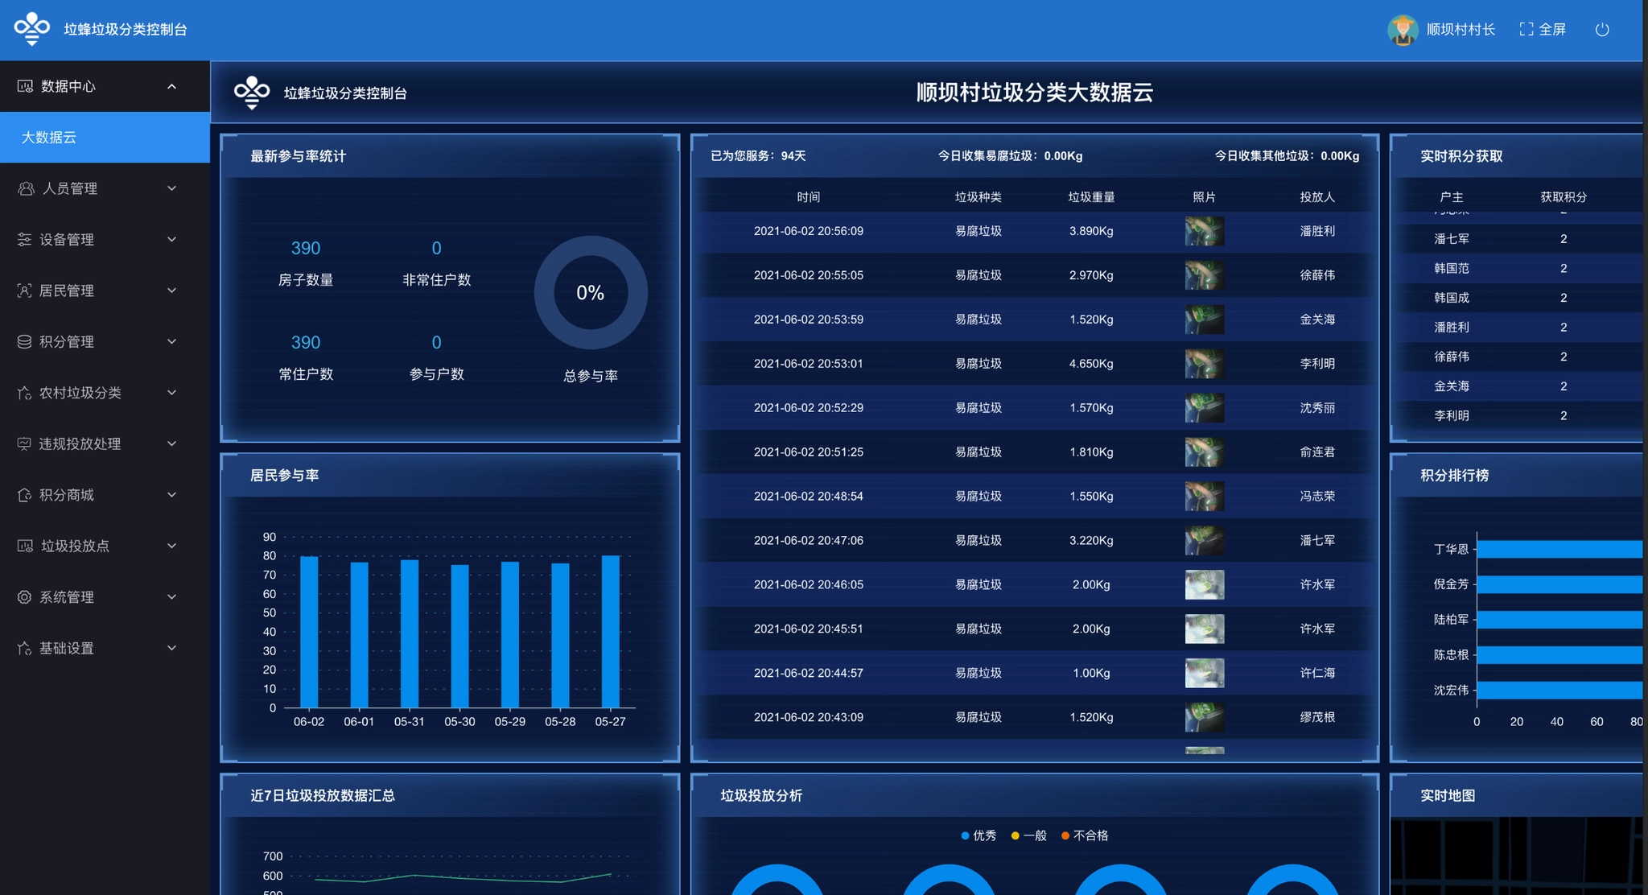Click the dashboard panel bee logo
The width and height of the screenshot is (1648, 895).
[252, 93]
